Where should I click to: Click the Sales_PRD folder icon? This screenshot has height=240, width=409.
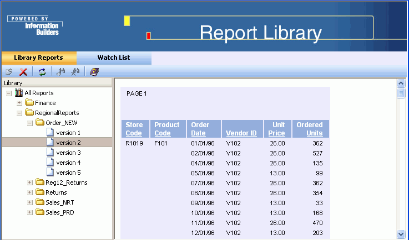[40, 212]
